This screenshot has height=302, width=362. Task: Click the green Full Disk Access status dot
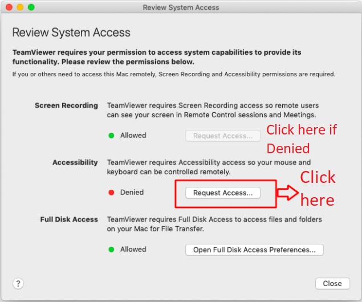(111, 250)
